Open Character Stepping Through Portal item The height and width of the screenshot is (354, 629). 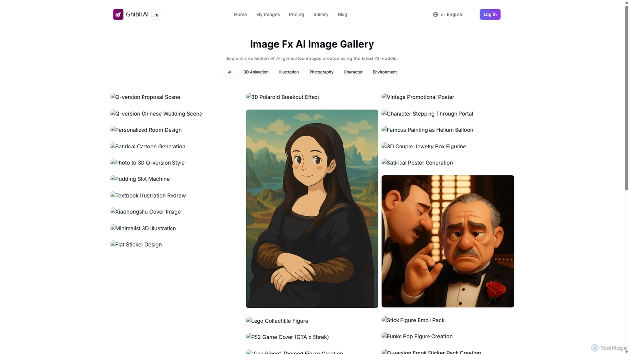[428, 114]
